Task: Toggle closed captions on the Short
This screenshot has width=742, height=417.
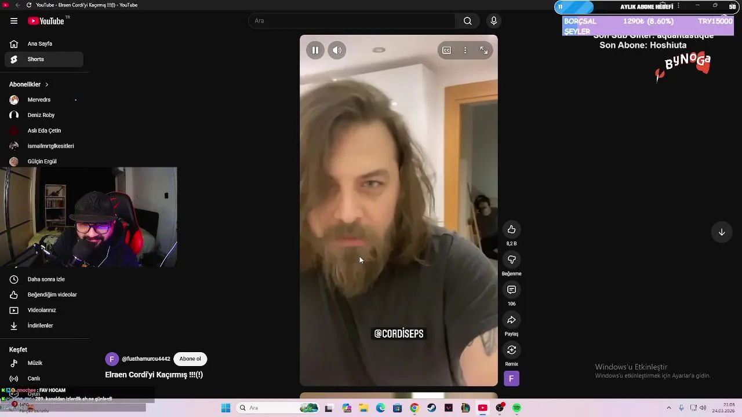Action: pos(447,50)
